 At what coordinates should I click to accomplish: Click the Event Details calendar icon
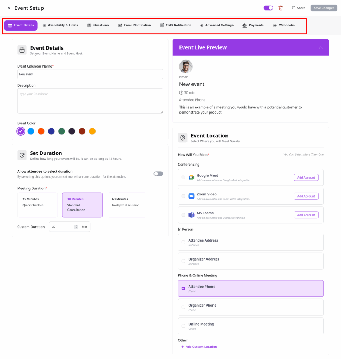pos(22,50)
